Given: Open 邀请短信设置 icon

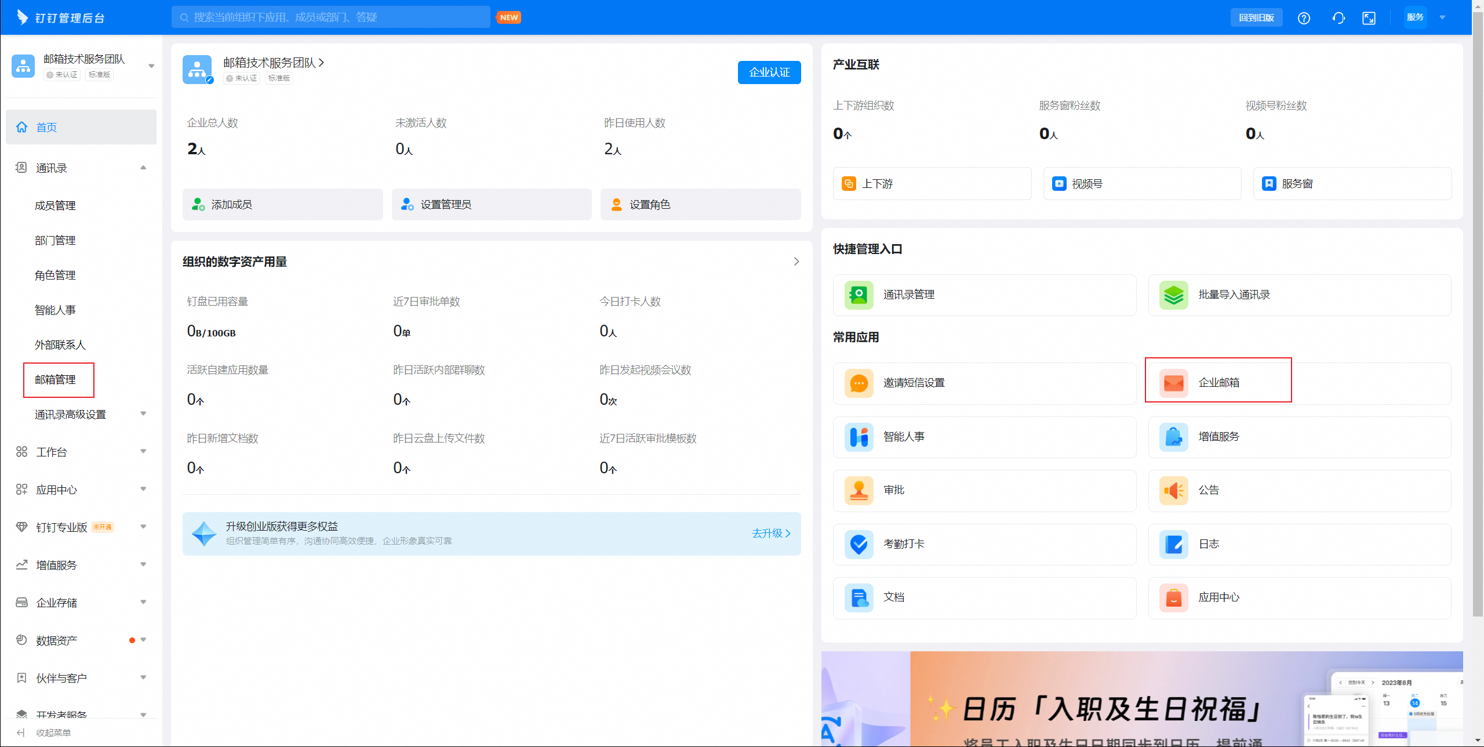Looking at the screenshot, I should 859,383.
